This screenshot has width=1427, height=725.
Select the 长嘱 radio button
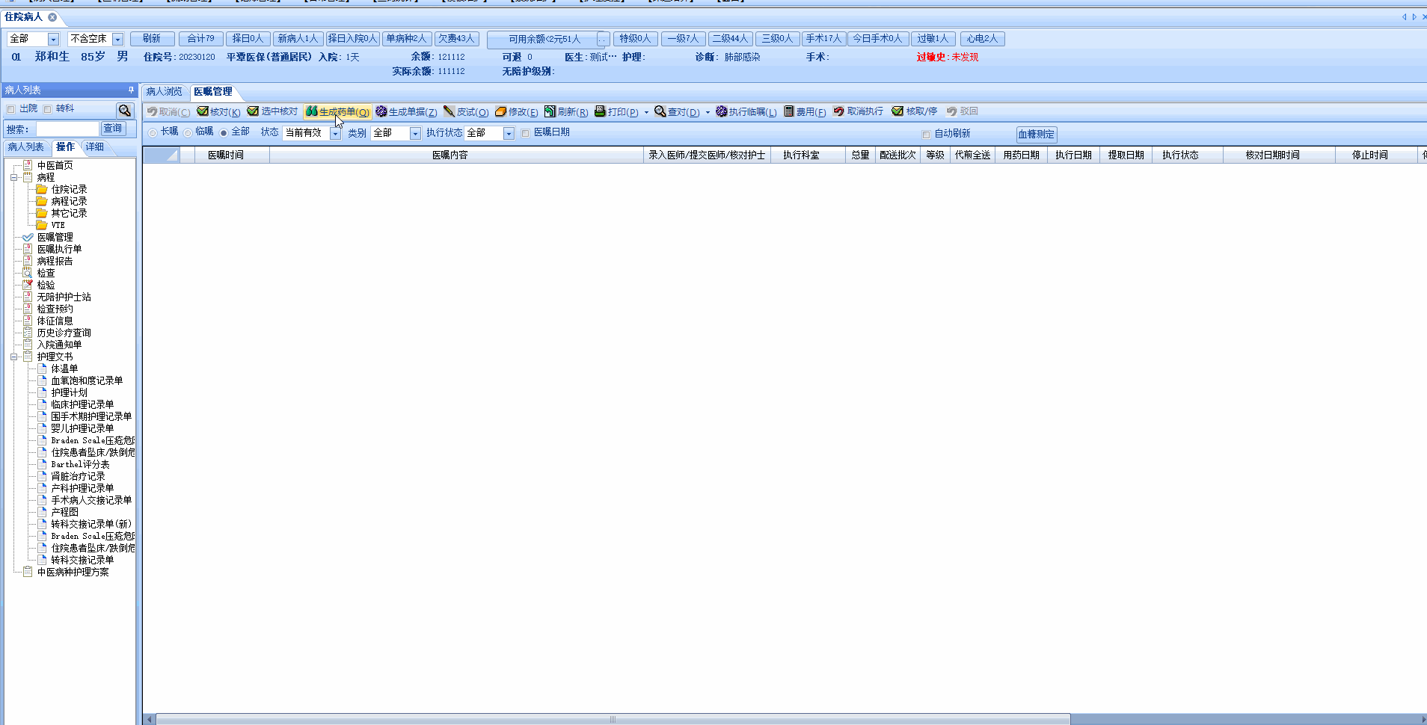click(x=153, y=132)
